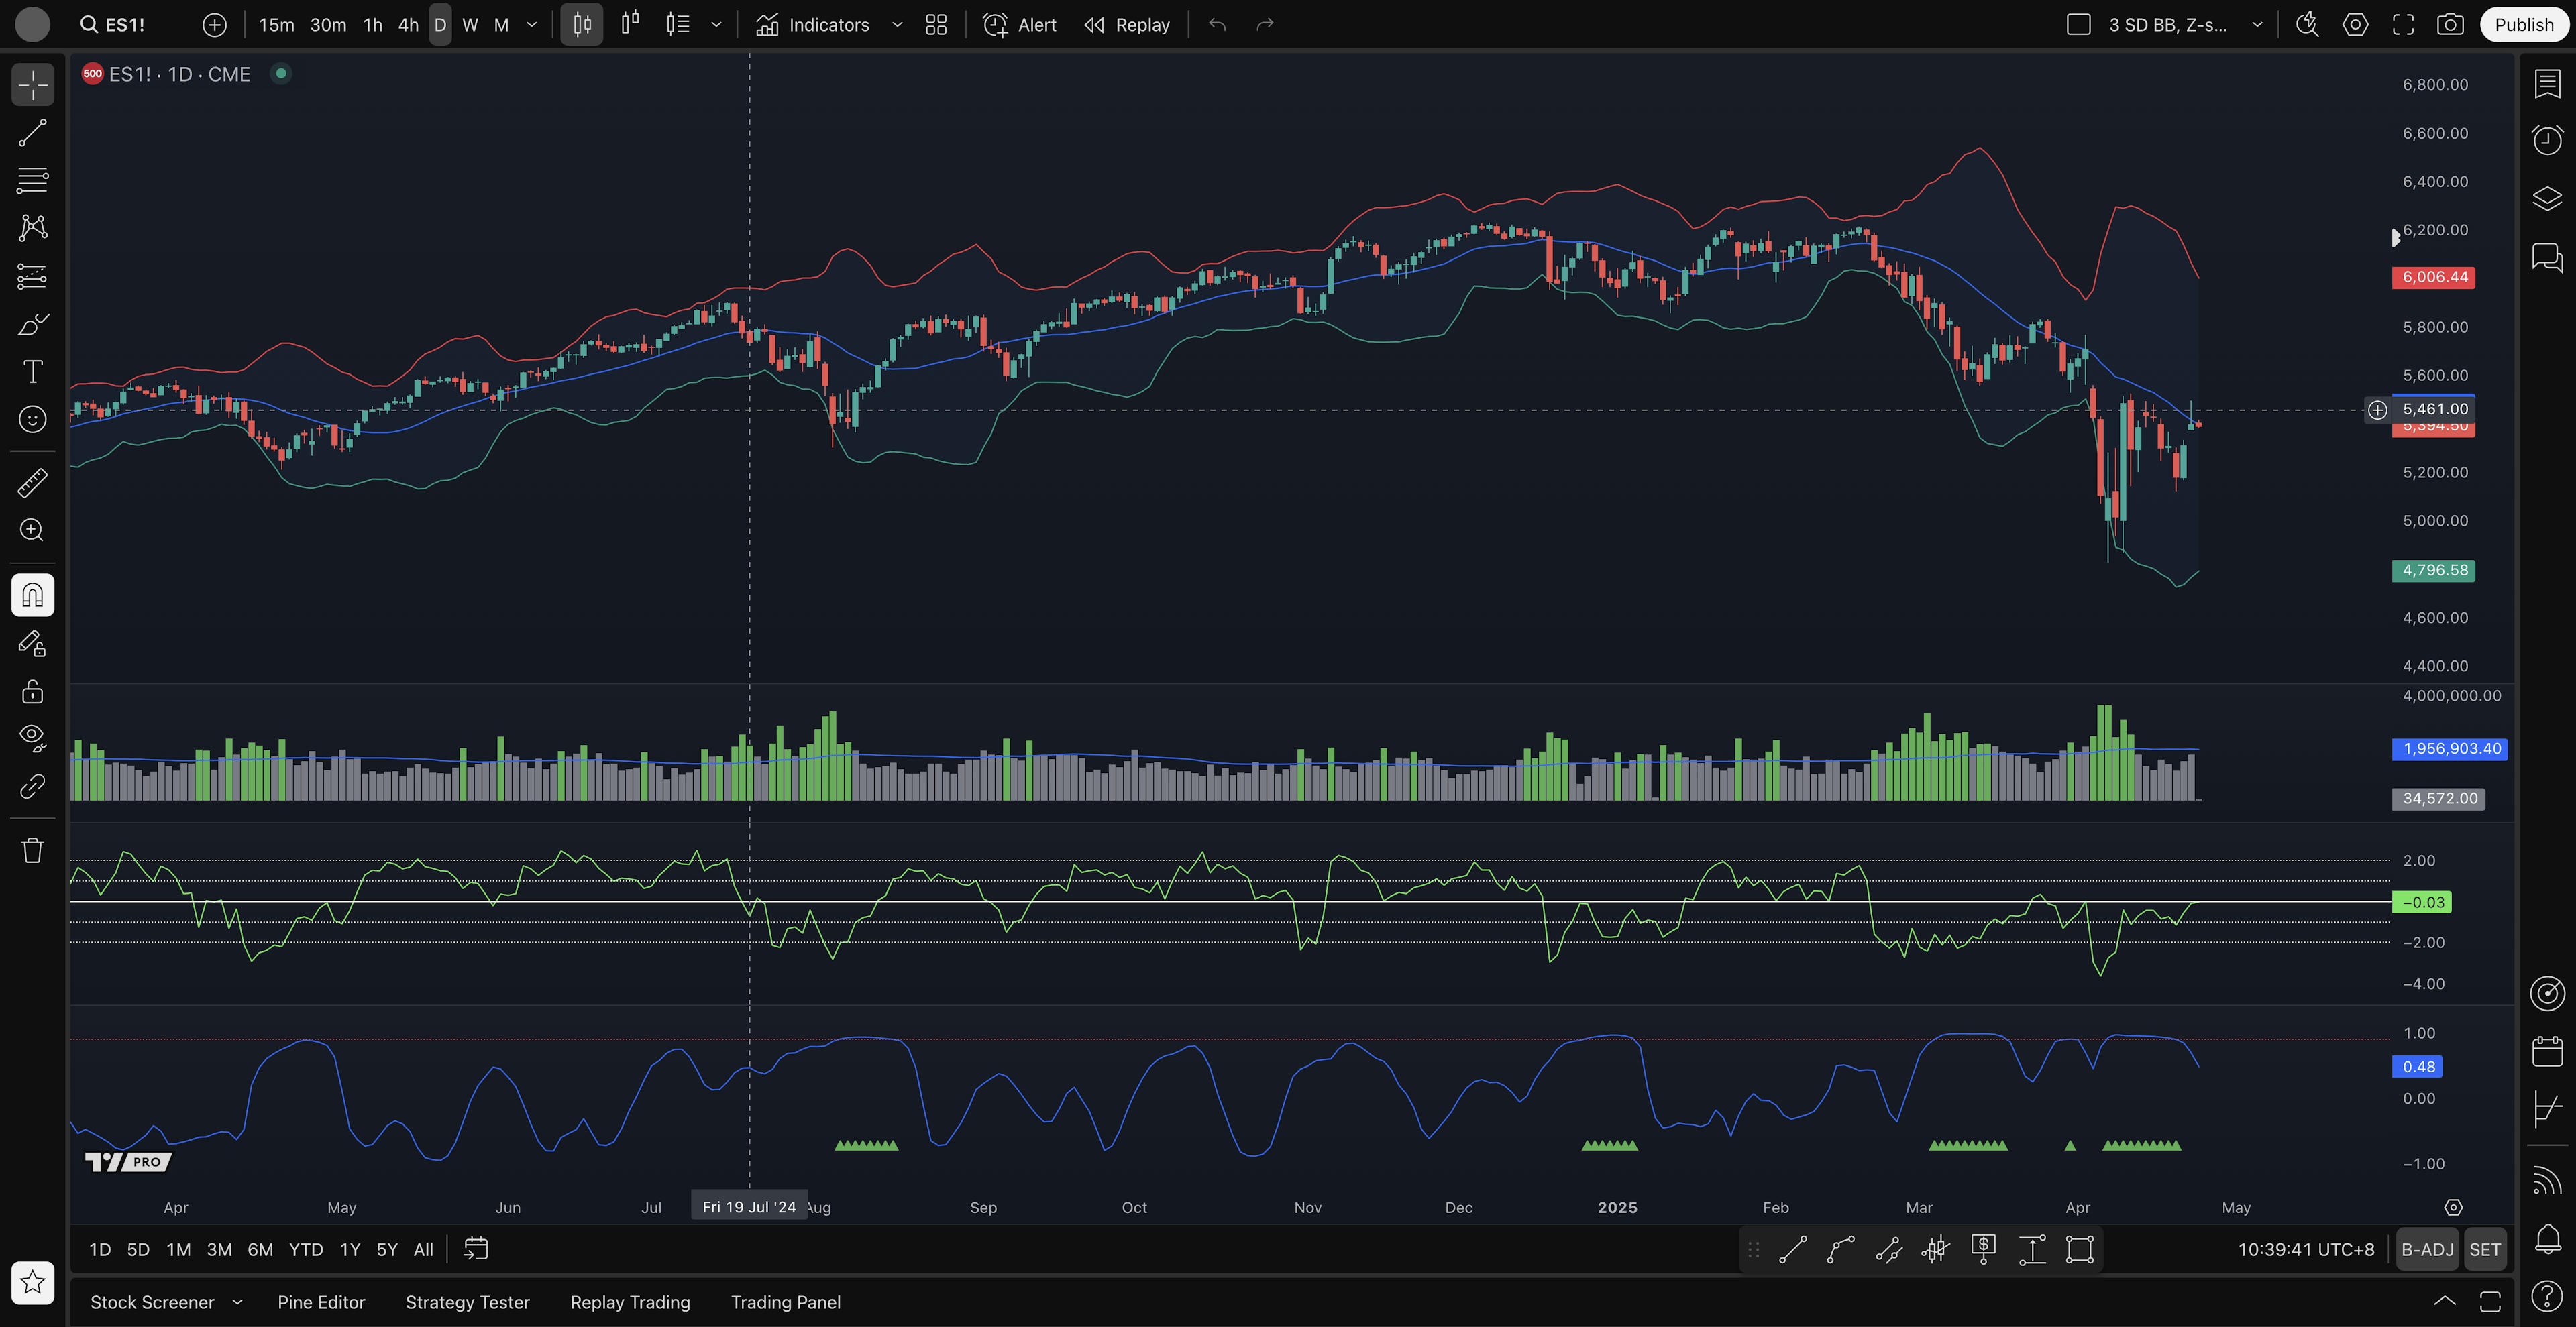Viewport: 2576px width, 1327px height.
Task: Expand the timeframe interval dropdown chevron
Action: tap(532, 25)
